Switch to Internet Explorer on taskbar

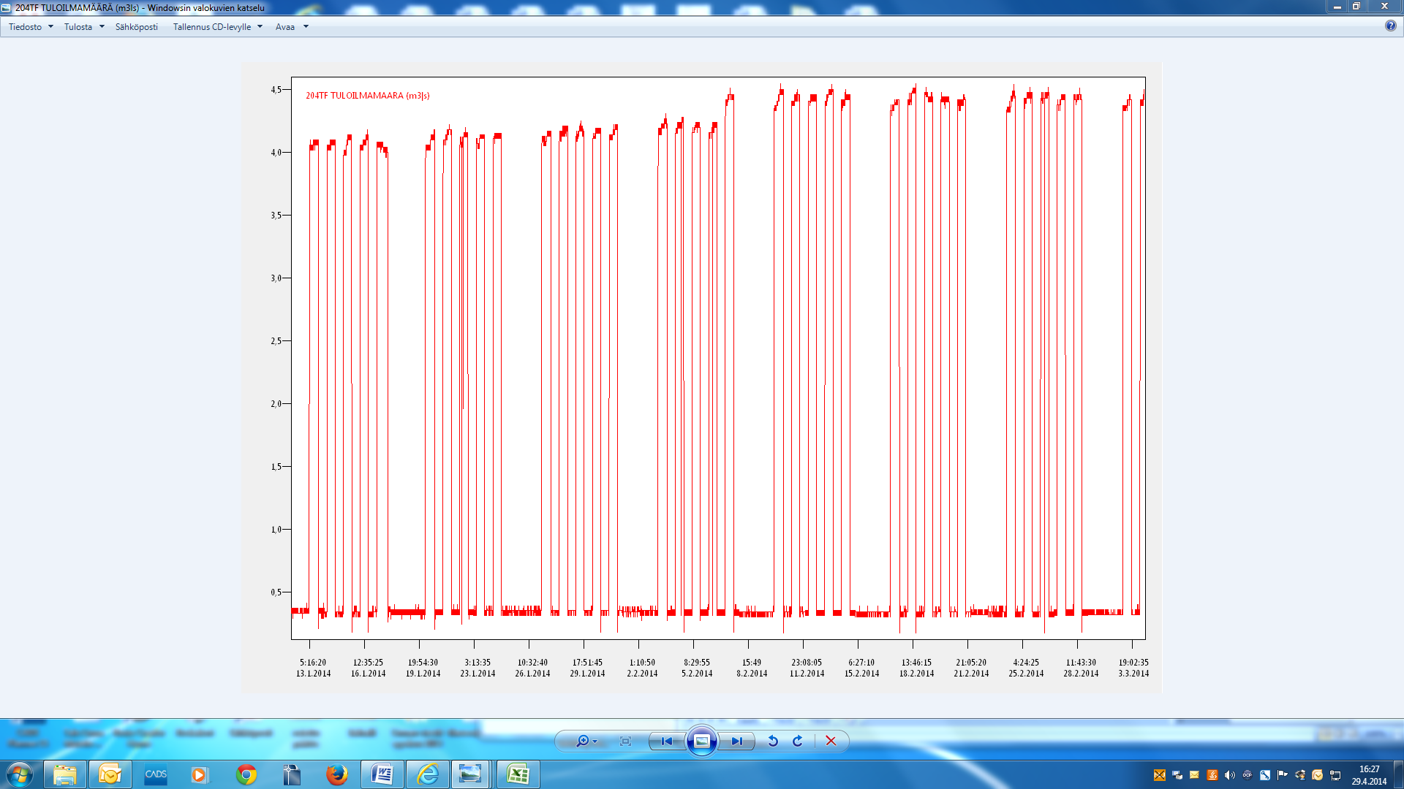(427, 774)
